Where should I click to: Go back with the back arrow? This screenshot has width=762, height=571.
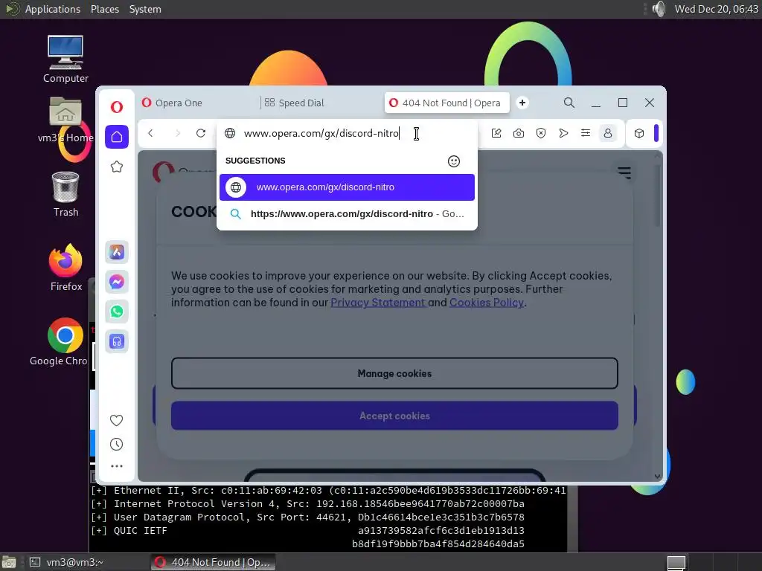click(150, 133)
